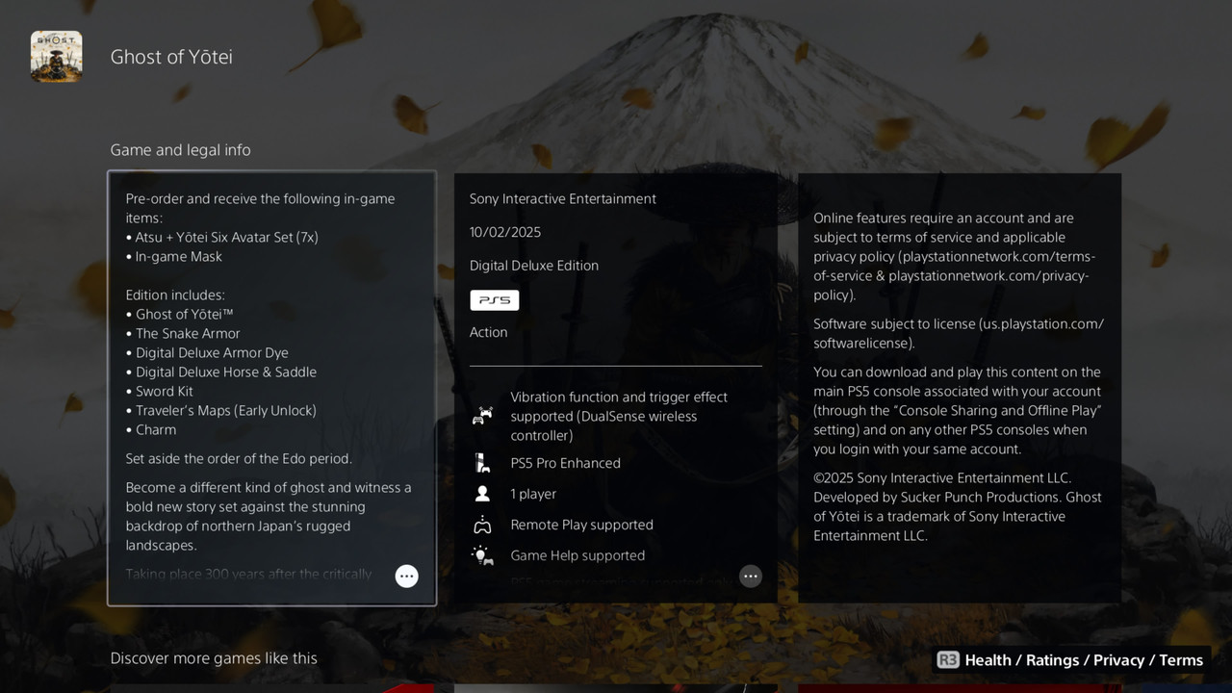Click the Vibration function and trigger effect text

click(x=619, y=416)
